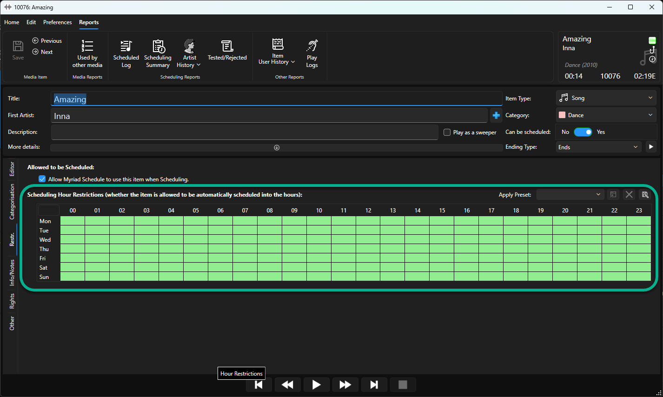Start playback with the play button
Image resolution: width=663 pixels, height=397 pixels.
[x=316, y=384]
